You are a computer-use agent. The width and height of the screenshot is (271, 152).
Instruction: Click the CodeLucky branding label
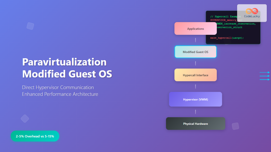[x=252, y=16]
